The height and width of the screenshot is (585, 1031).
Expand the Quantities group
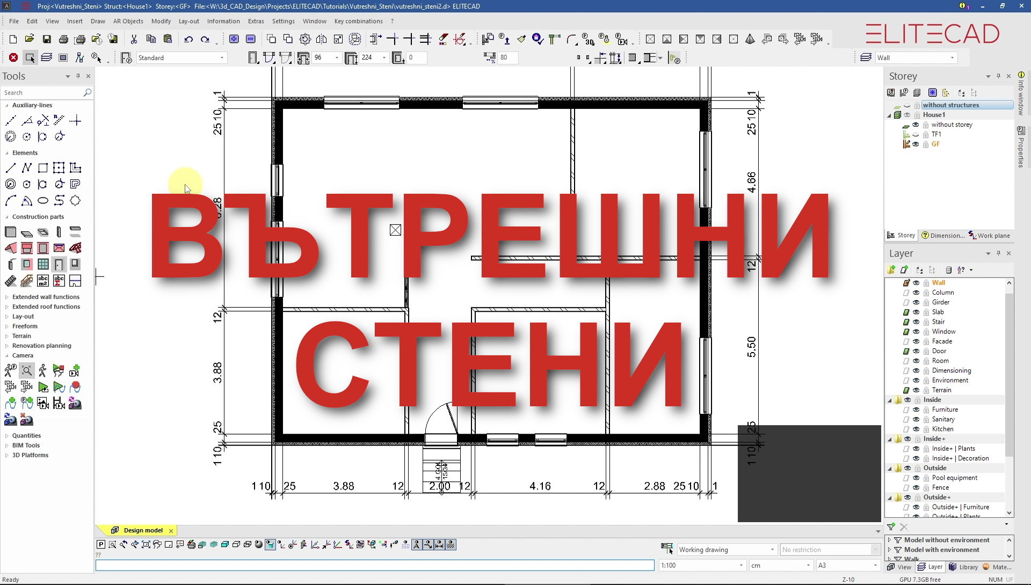coord(7,436)
